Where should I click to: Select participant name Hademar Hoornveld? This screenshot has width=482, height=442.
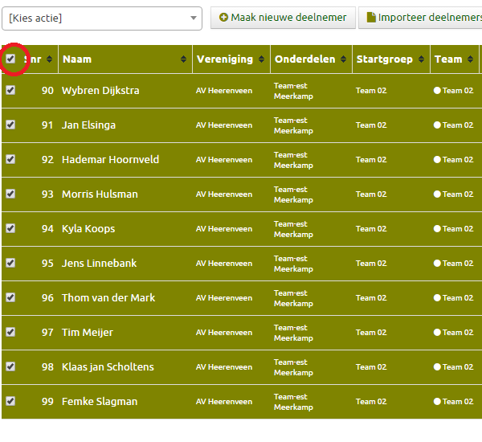[x=110, y=160]
